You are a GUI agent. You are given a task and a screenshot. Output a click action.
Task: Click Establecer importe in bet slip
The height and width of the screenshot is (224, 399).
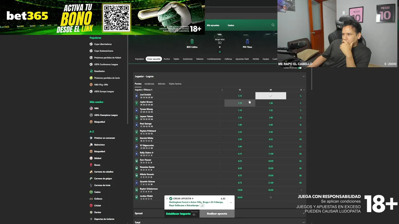178,214
